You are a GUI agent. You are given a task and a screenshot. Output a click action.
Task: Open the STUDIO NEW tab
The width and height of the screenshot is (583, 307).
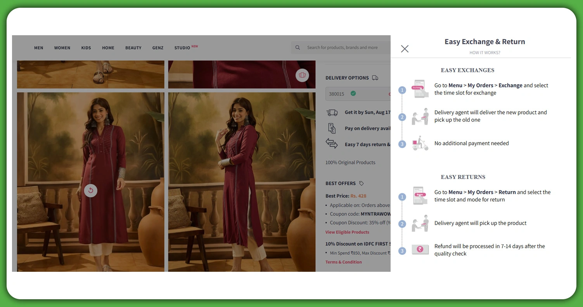click(182, 48)
